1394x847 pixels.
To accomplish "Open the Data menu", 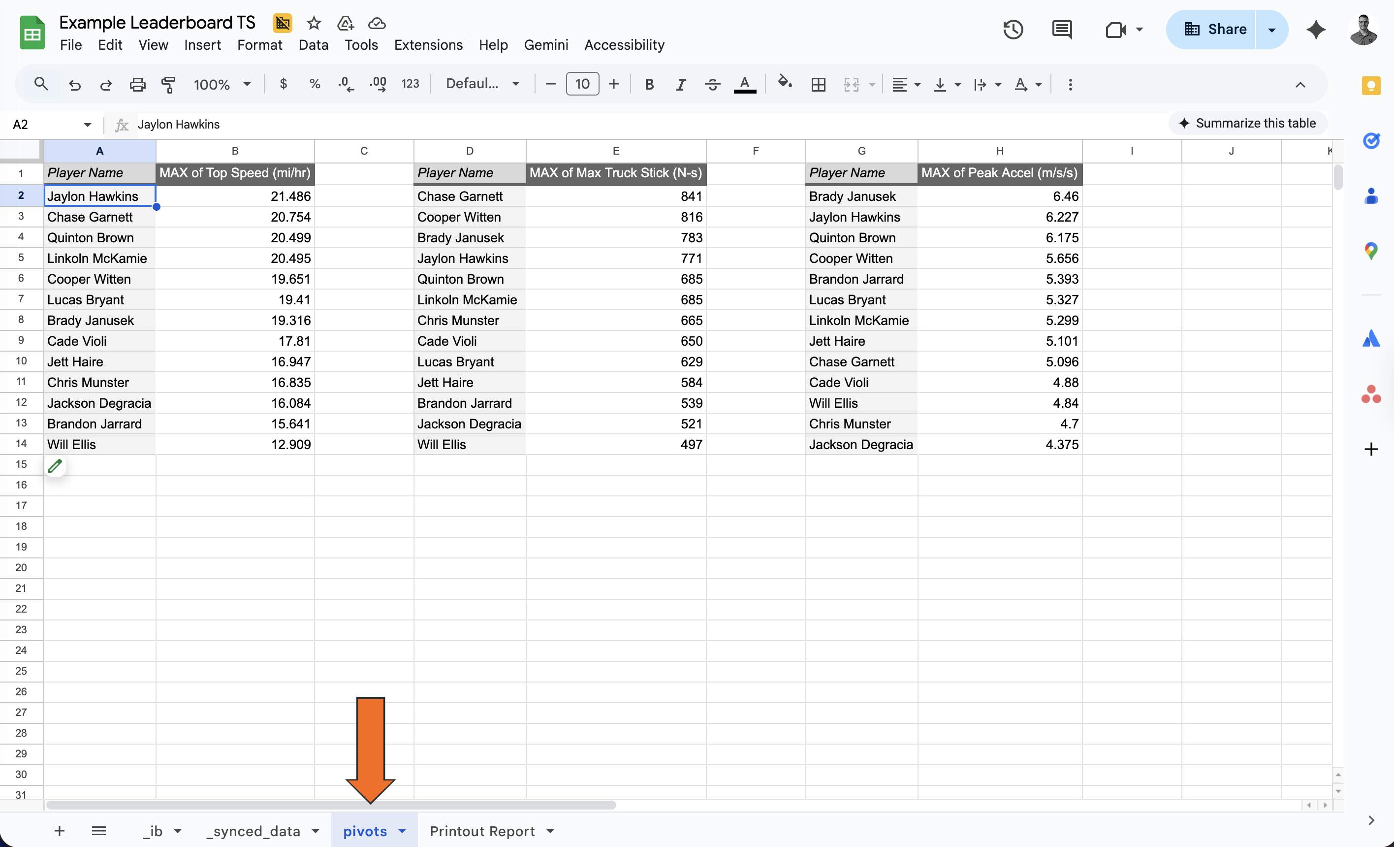I will pyautogui.click(x=314, y=45).
